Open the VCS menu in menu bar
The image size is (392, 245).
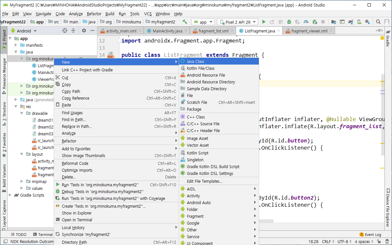148,14
